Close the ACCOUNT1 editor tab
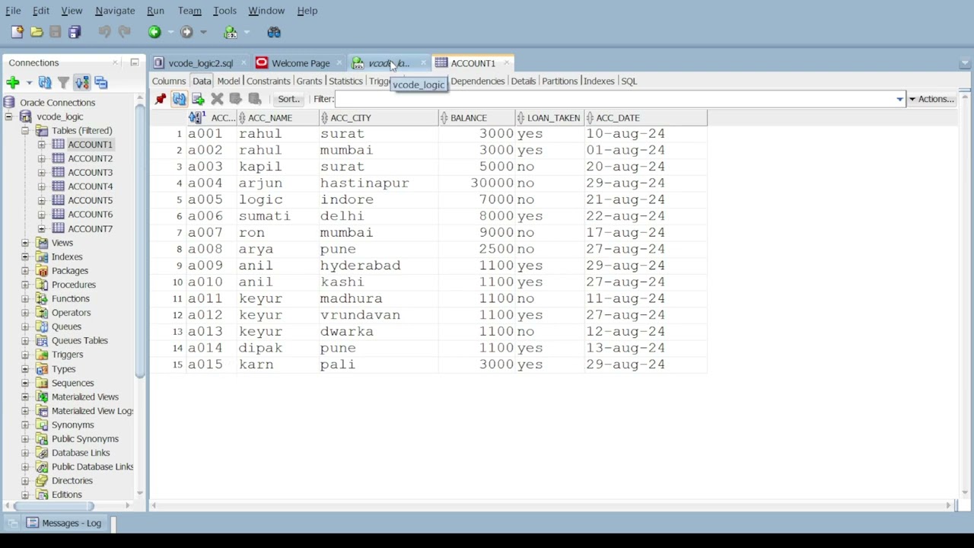Image resolution: width=974 pixels, height=548 pixels. [x=505, y=63]
